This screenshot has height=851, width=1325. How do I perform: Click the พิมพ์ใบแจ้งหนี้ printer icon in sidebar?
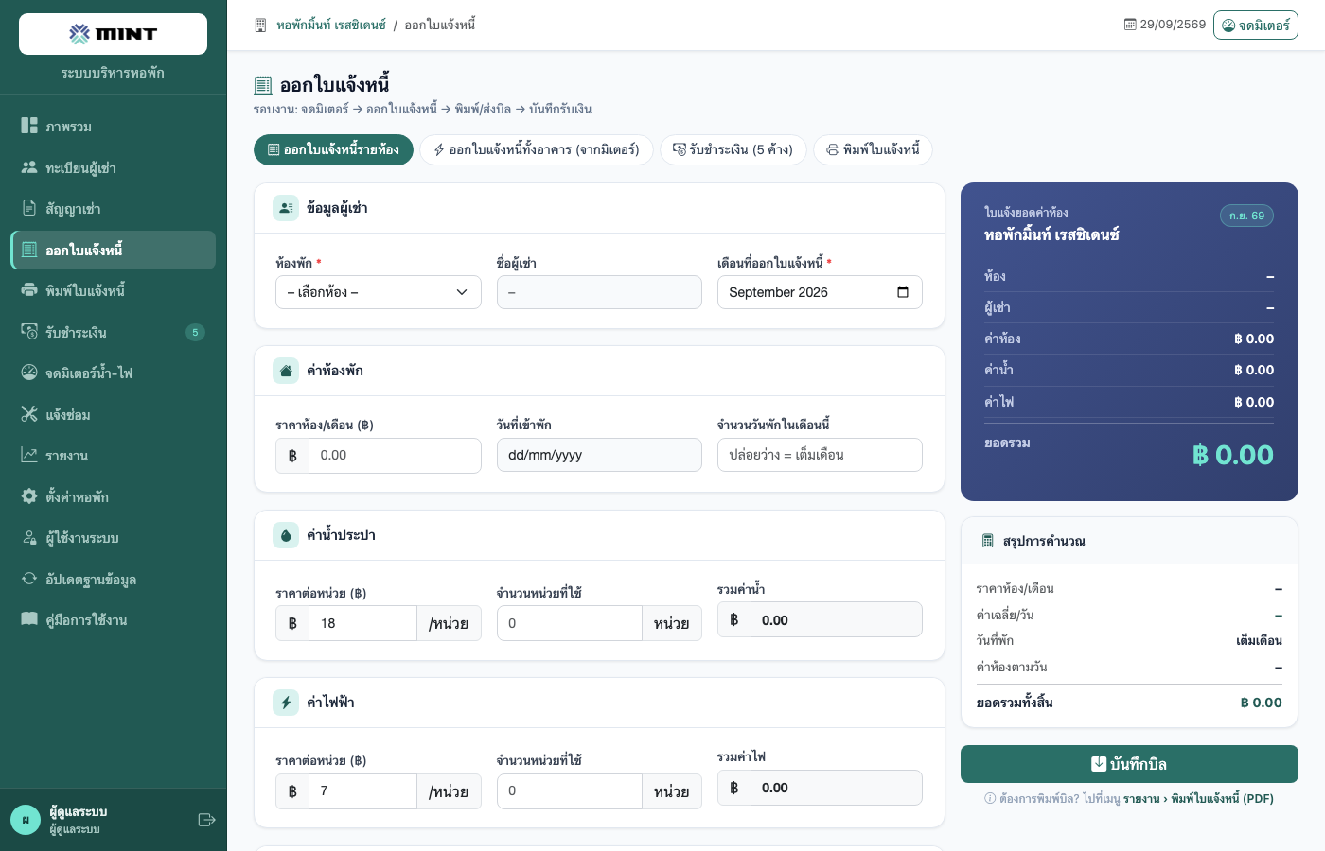tap(29, 290)
